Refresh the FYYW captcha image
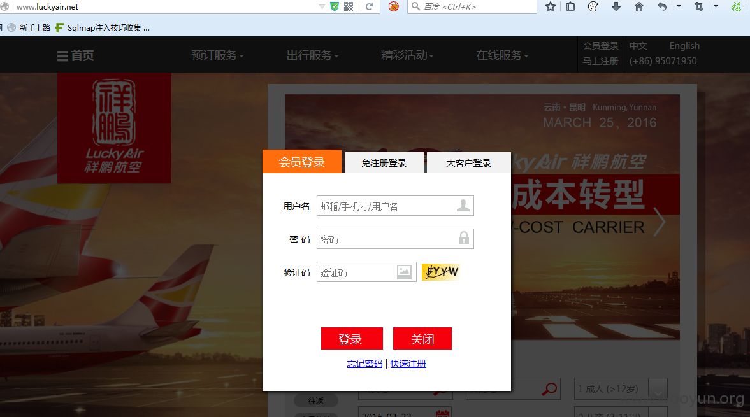Viewport: 750px width, 417px height. pyautogui.click(x=440, y=272)
